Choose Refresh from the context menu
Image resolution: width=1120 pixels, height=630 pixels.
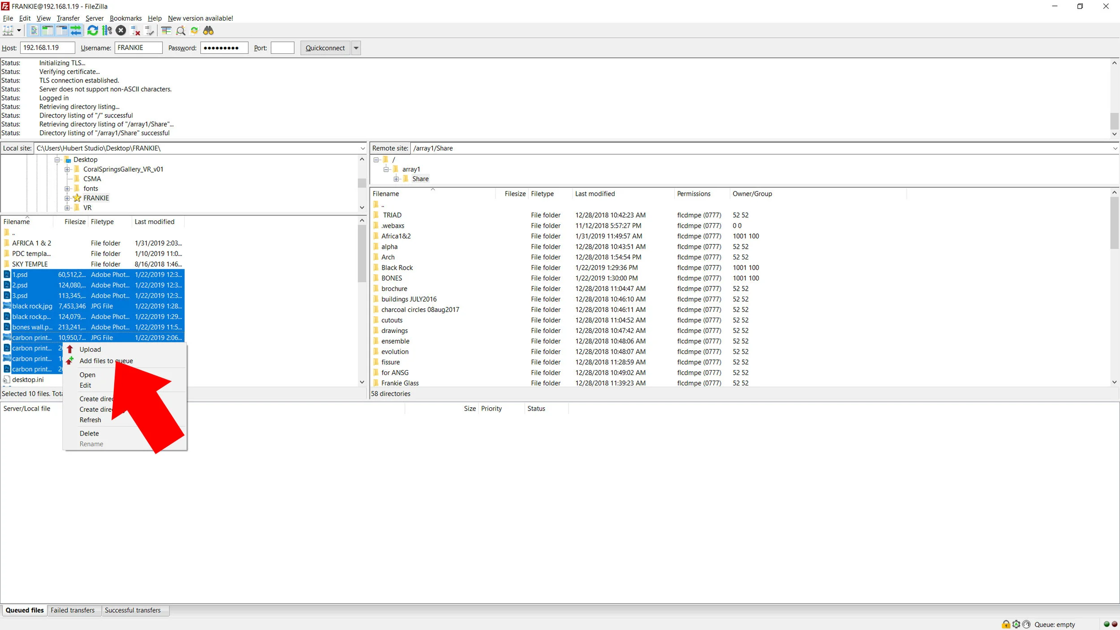coord(90,420)
